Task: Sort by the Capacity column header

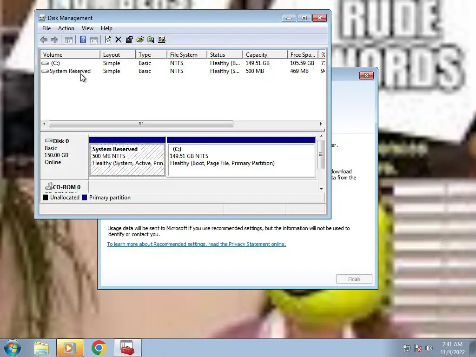Action: 265,55
